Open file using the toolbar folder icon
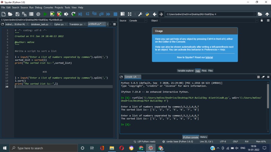The height and width of the screenshot is (152, 271). 10,14
